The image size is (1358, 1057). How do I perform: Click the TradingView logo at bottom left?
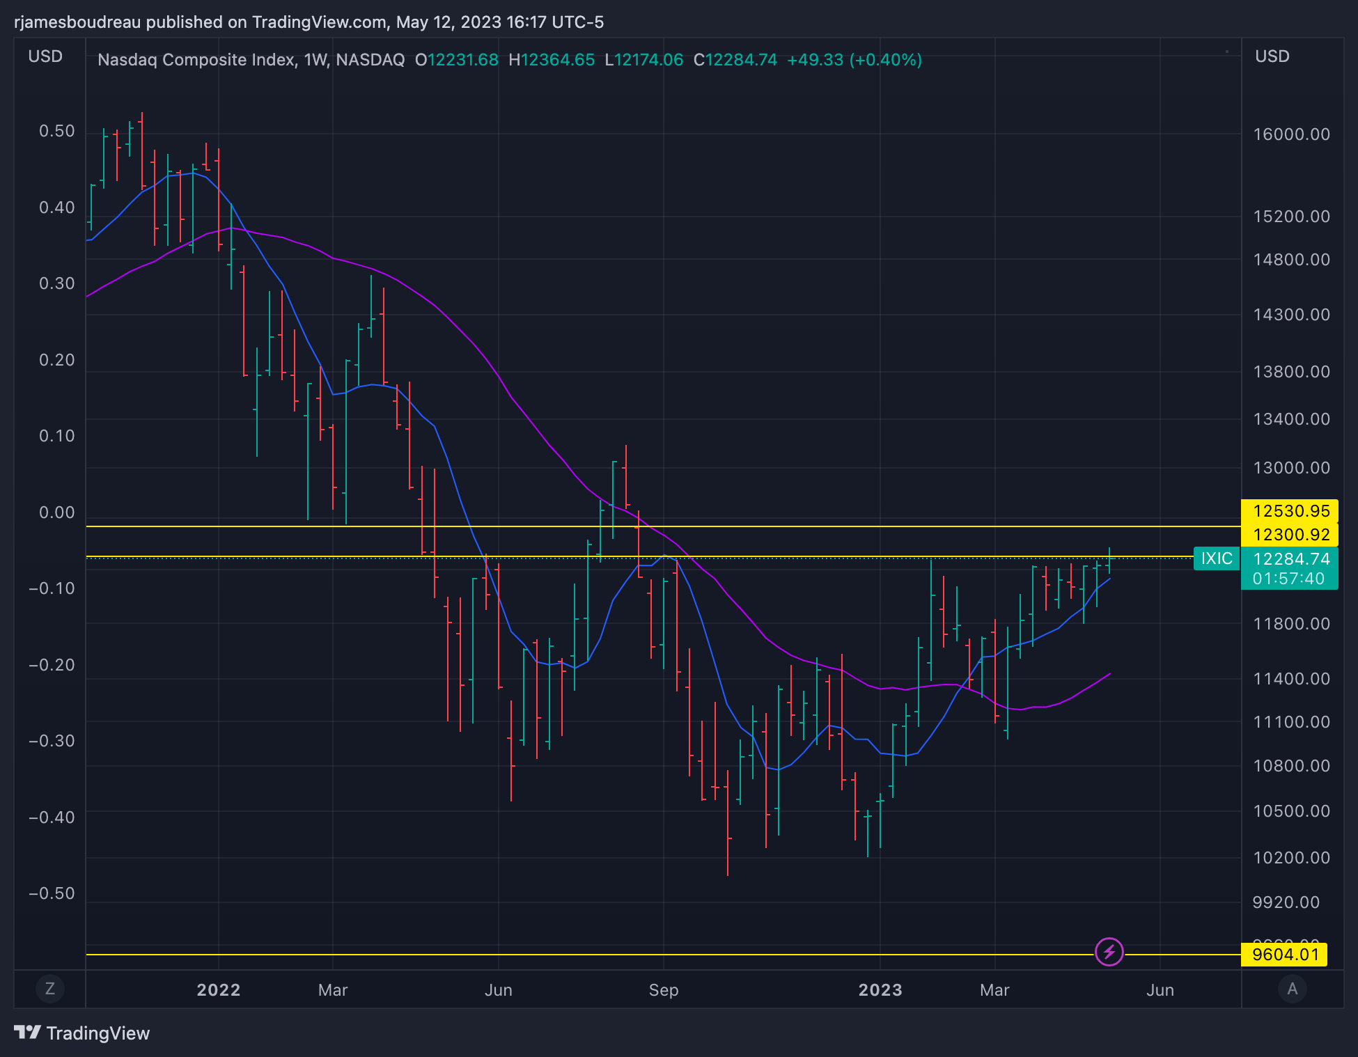(x=82, y=1033)
